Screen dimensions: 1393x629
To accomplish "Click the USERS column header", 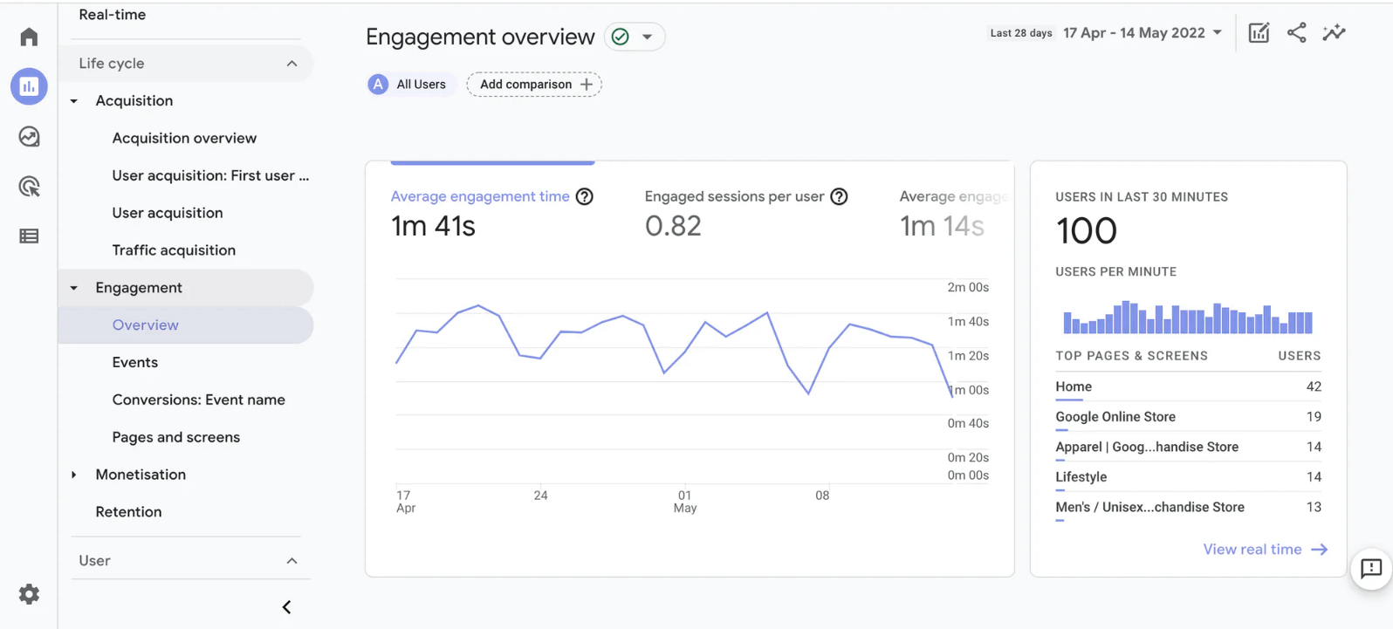I will [x=1300, y=356].
